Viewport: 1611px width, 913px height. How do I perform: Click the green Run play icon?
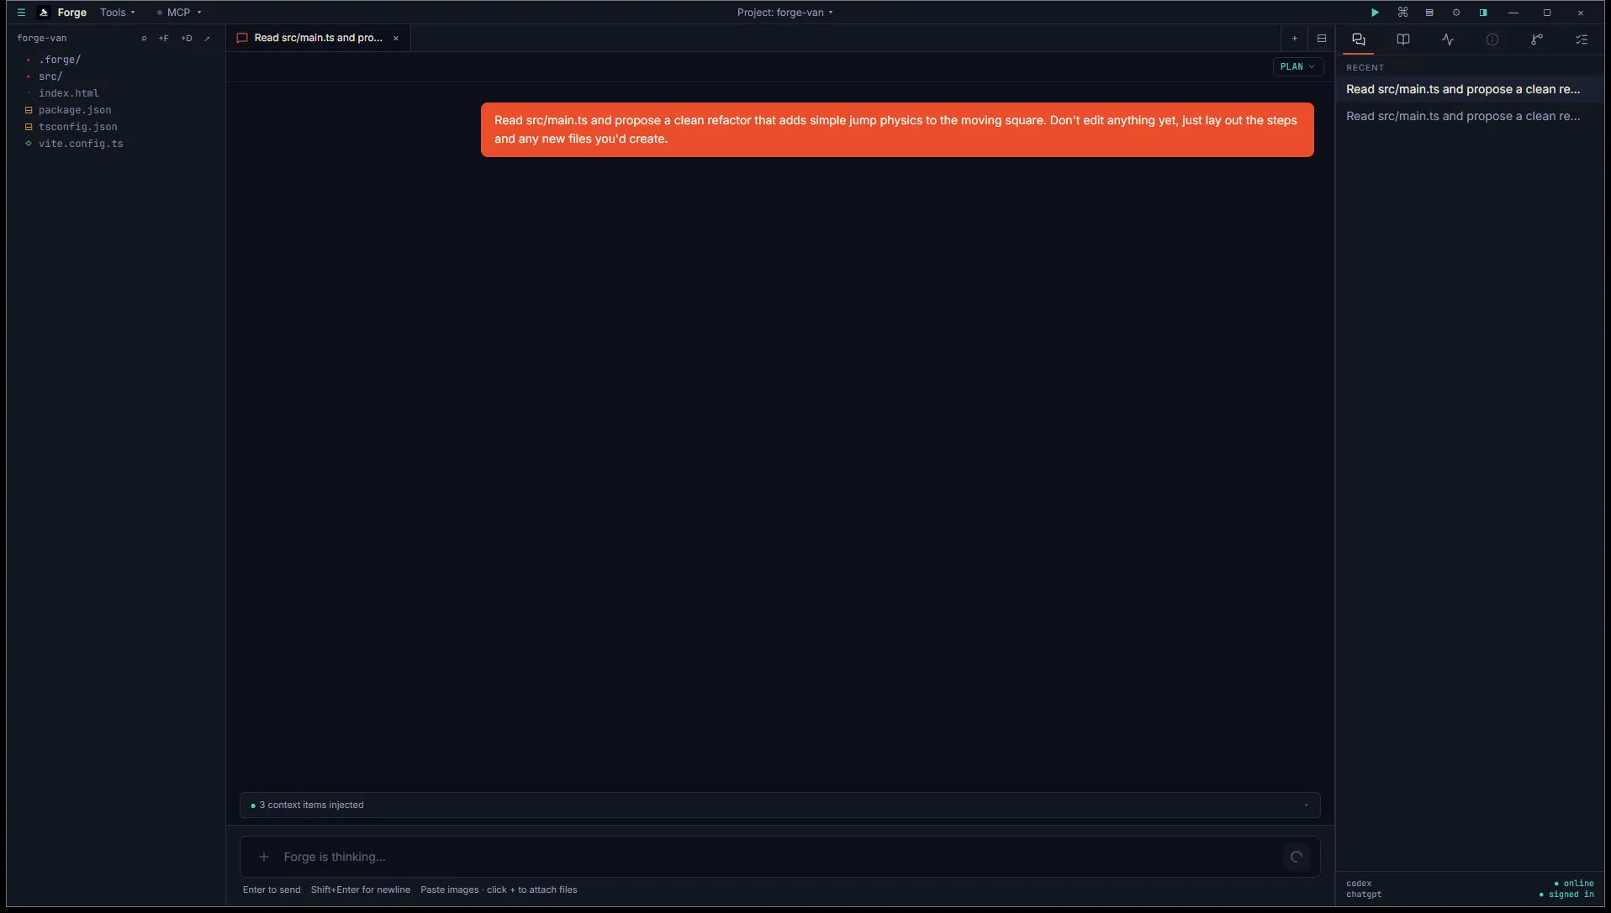coord(1375,13)
